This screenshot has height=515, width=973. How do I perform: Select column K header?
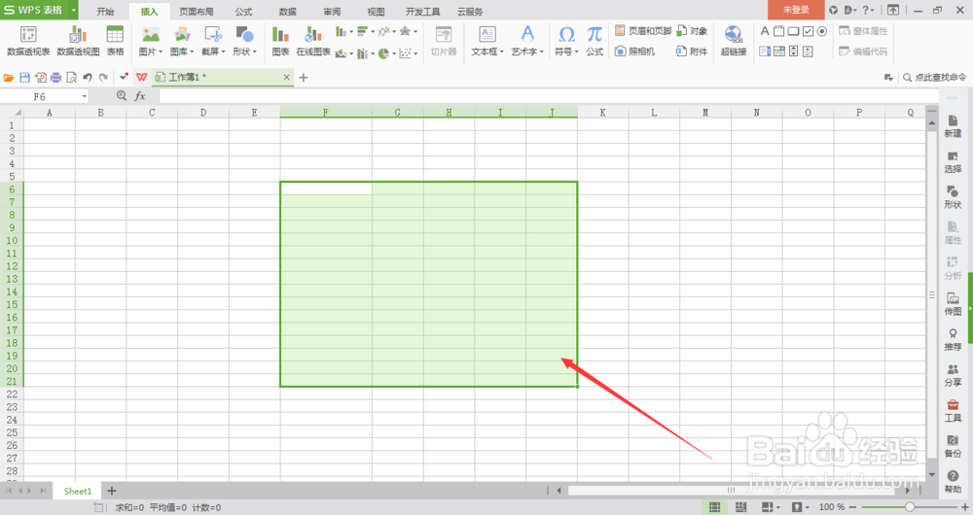coord(602,112)
